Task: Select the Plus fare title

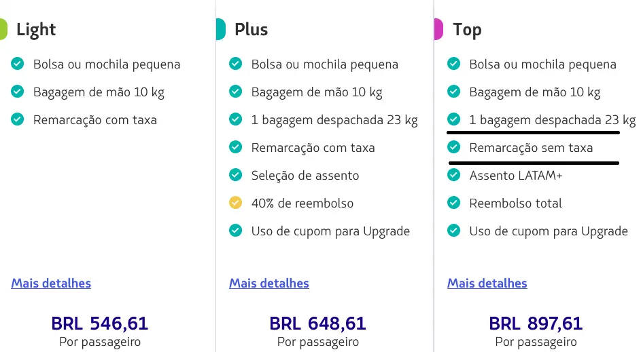Action: point(252,30)
